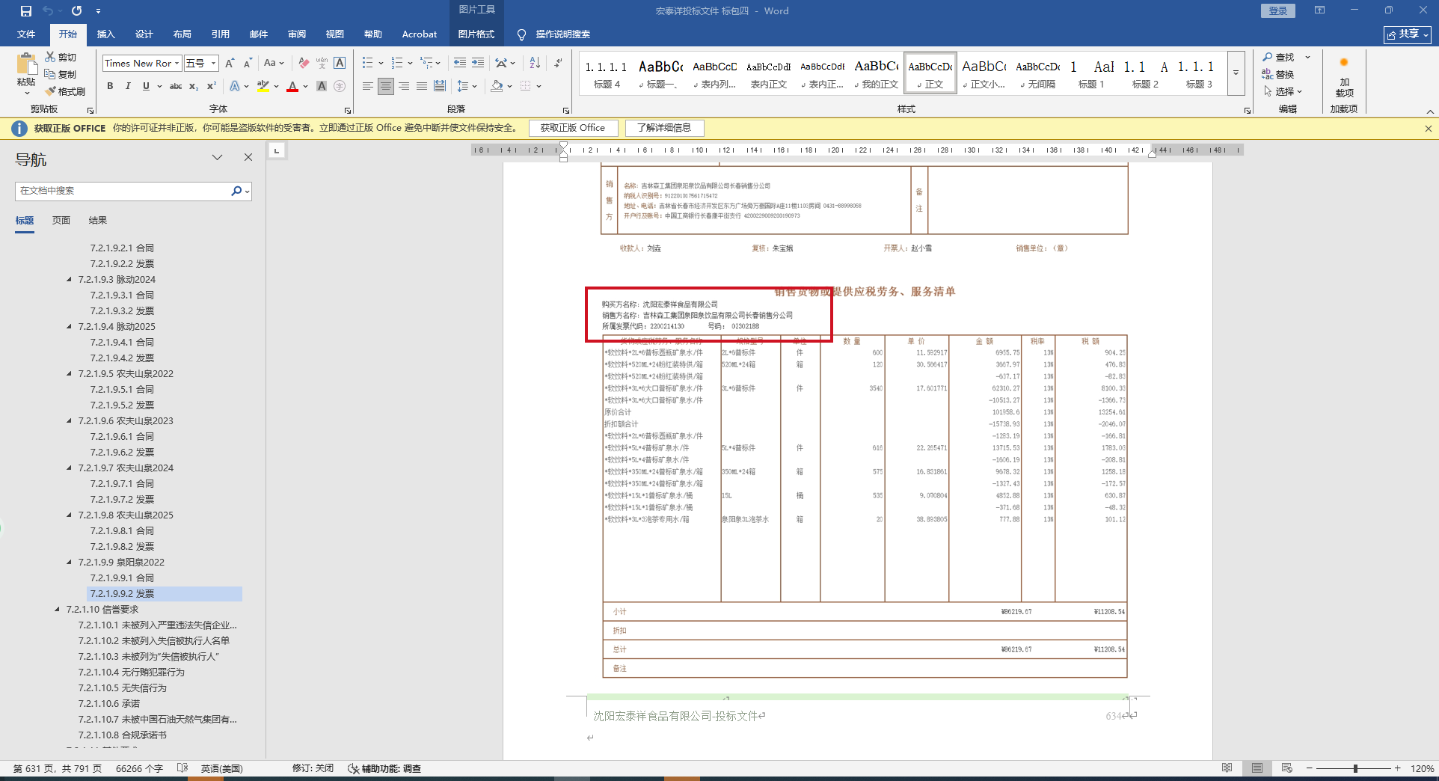Click the Format Painter button

click(x=65, y=91)
